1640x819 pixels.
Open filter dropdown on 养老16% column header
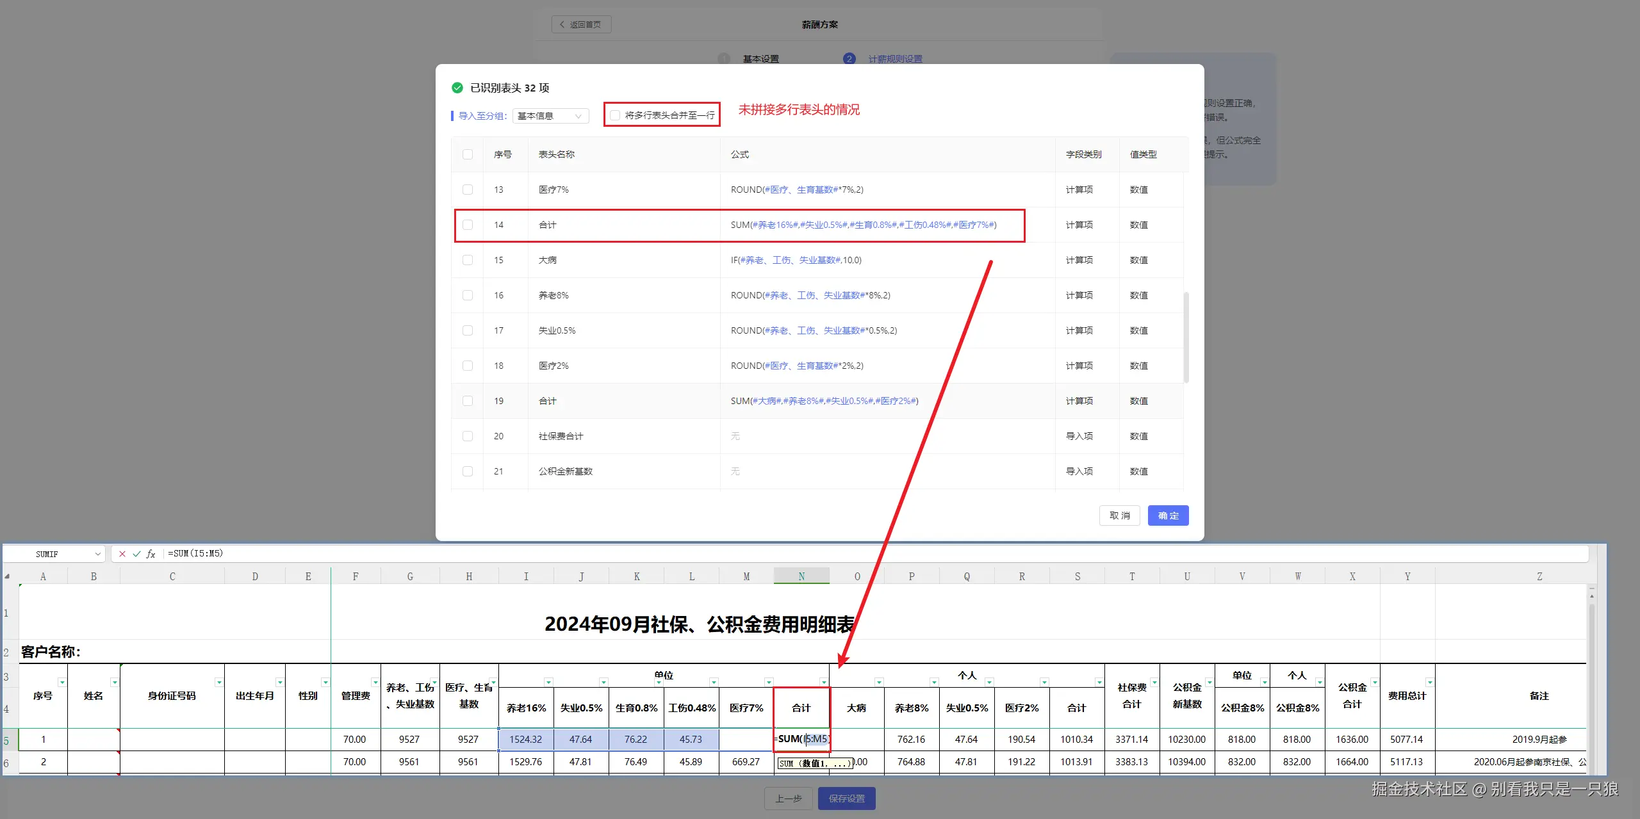[549, 682]
